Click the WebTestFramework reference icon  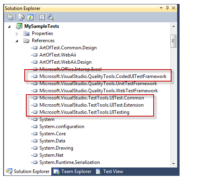click(x=34, y=91)
